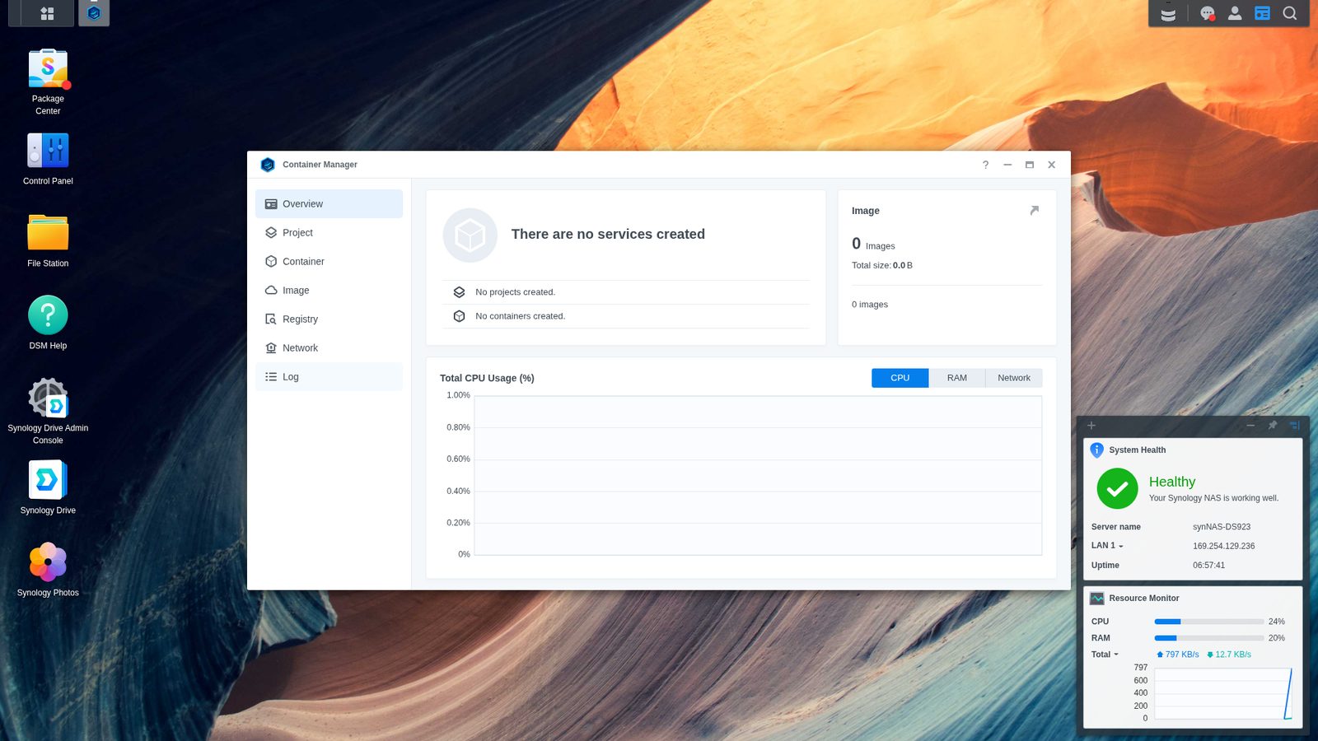The image size is (1318, 741).
Task: Click 'Total CPU Usage (%)' heading
Action: (x=487, y=378)
